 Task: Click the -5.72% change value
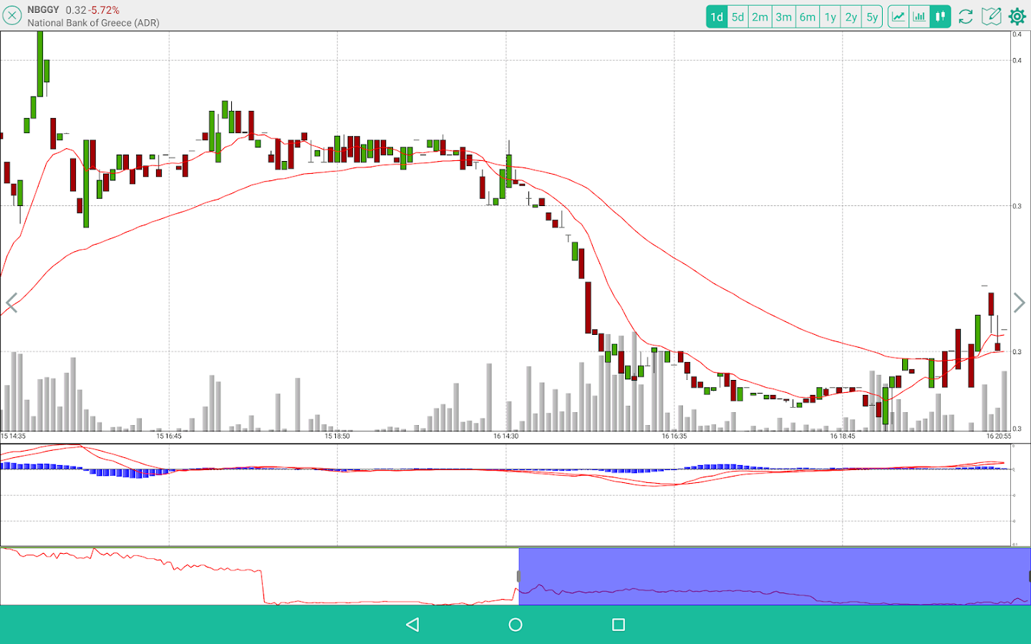click(x=104, y=10)
